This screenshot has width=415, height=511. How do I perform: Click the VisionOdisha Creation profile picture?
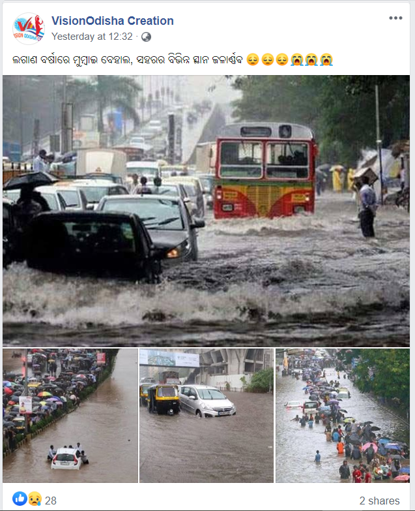pos(29,29)
